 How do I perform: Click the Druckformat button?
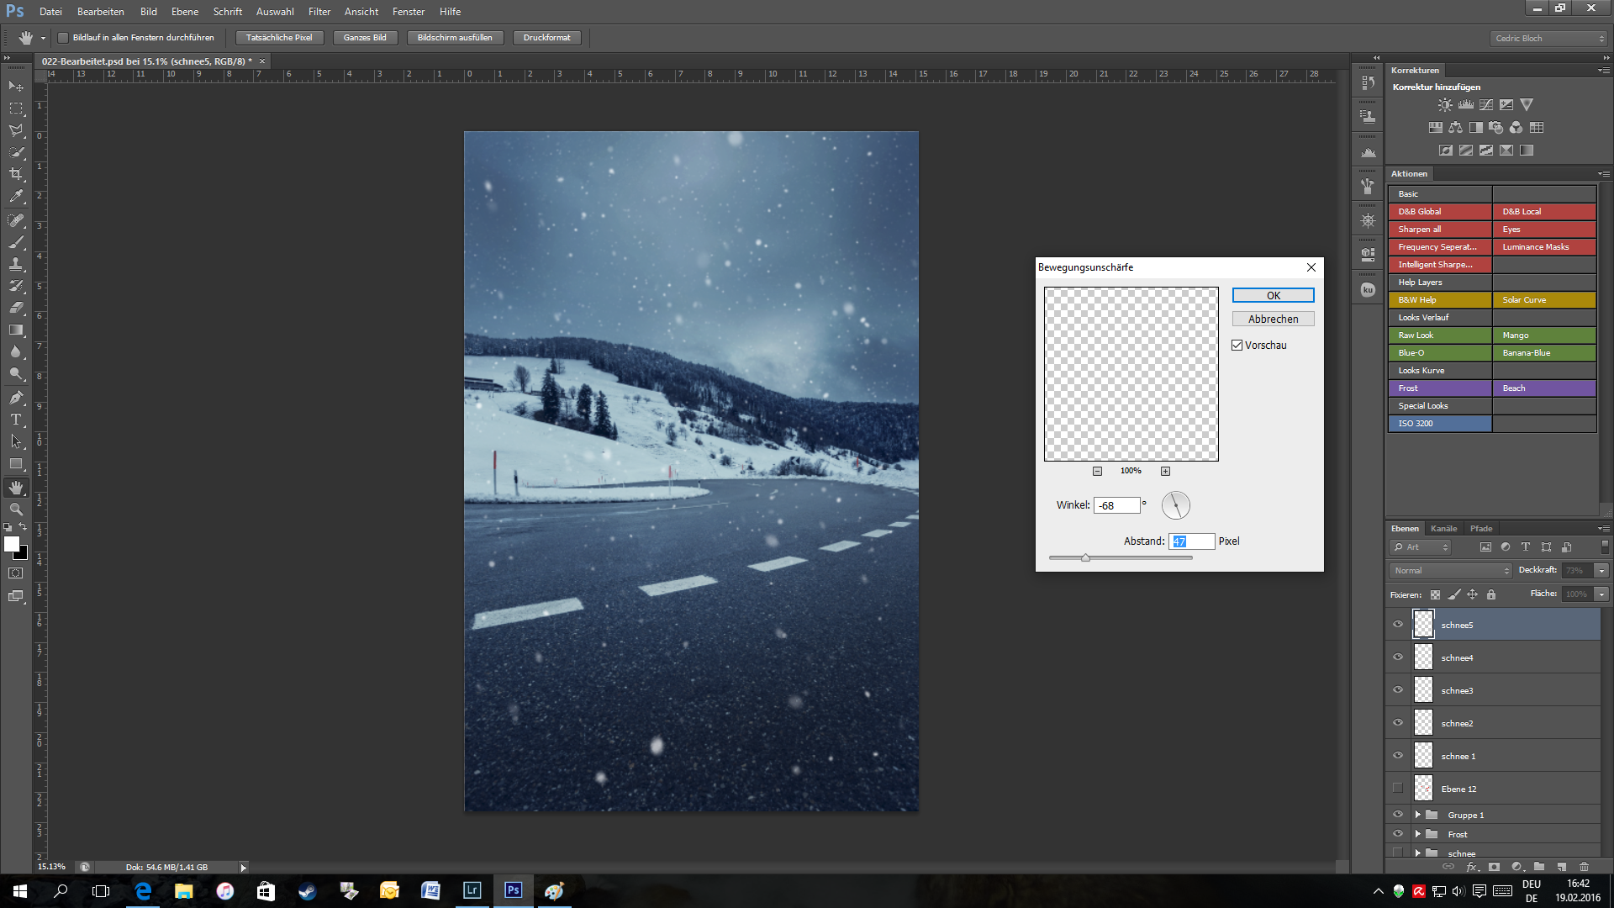546,38
